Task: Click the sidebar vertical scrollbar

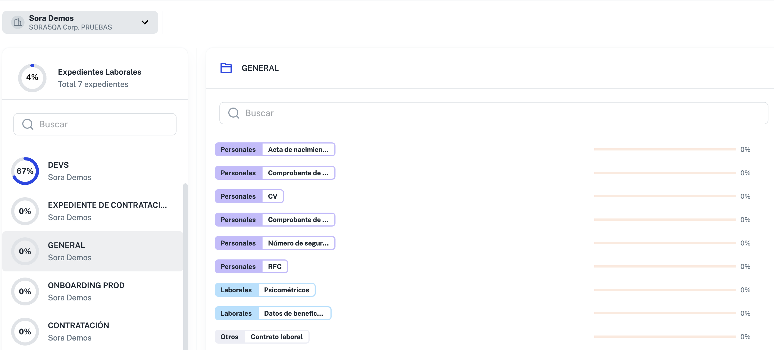Action: point(185,266)
